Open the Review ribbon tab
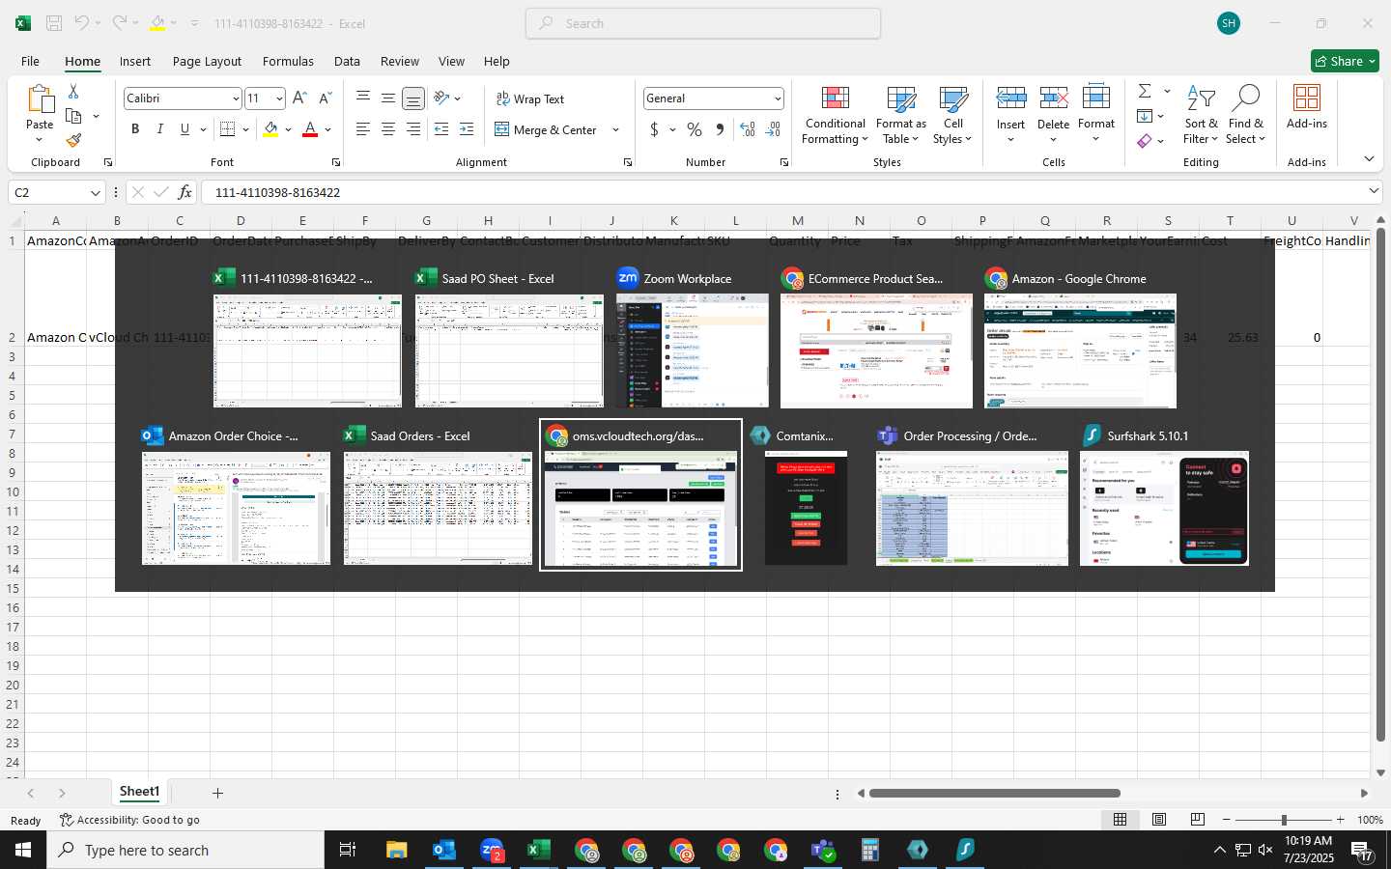 coord(400,61)
